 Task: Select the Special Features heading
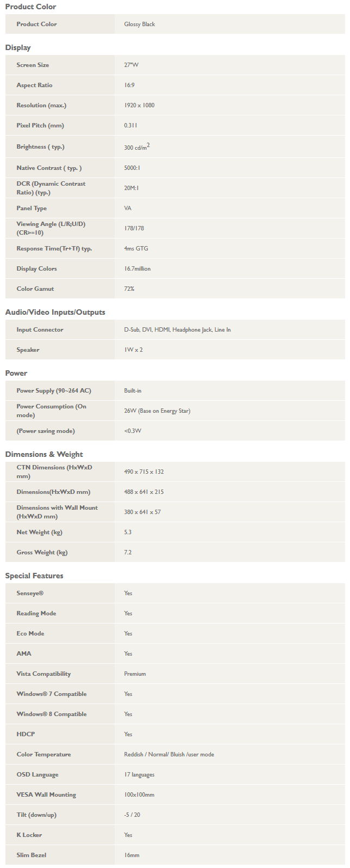pyautogui.click(x=34, y=576)
